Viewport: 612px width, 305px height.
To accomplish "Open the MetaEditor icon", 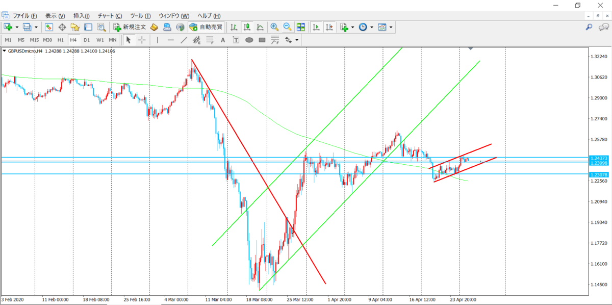I will pos(154,27).
